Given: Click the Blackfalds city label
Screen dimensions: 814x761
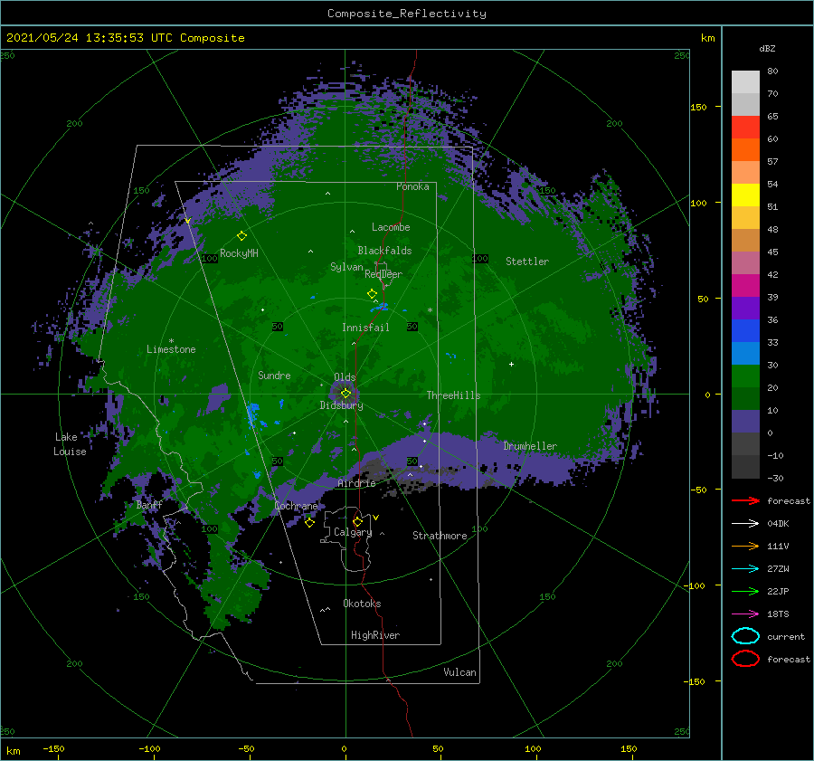Looking at the screenshot, I should (384, 251).
